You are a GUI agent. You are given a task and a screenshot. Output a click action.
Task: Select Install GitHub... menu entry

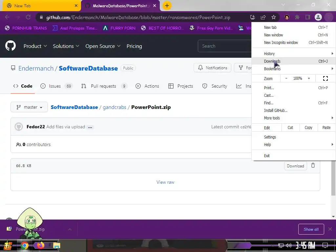[x=294, y=110]
